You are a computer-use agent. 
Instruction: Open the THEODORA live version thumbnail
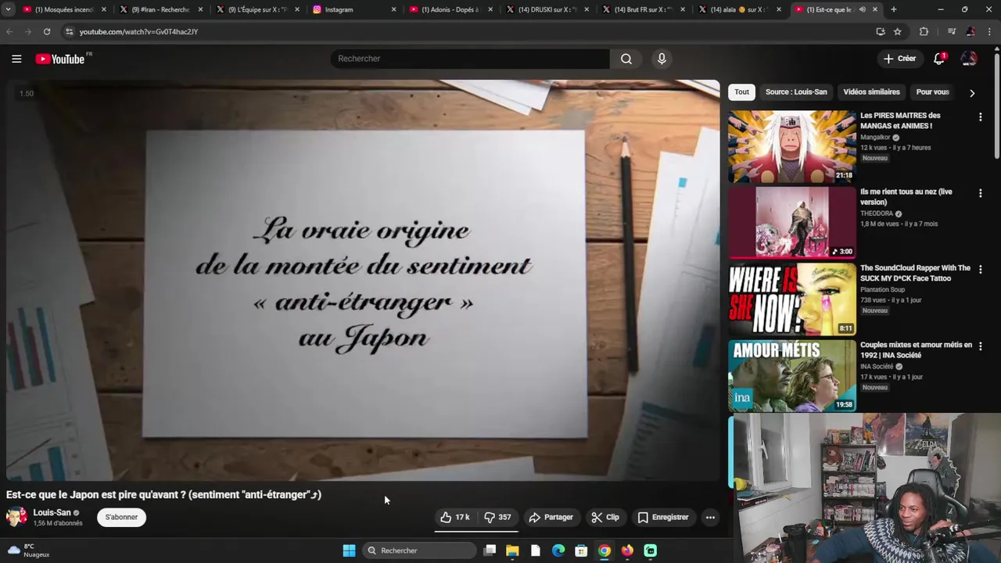coord(792,223)
